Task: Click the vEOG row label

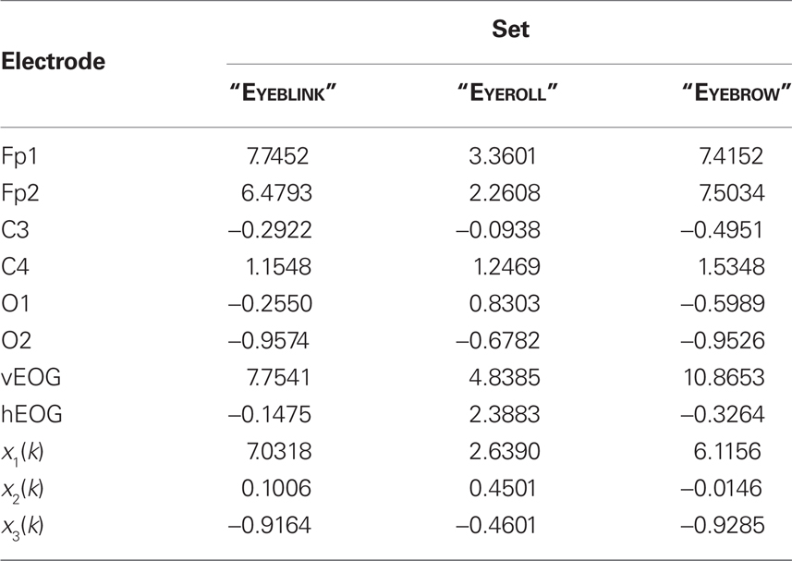Action: tap(30, 377)
